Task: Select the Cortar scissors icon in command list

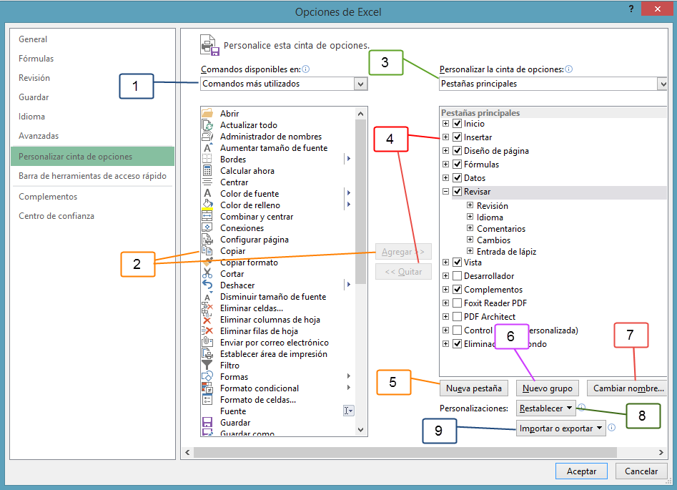Action: (207, 273)
